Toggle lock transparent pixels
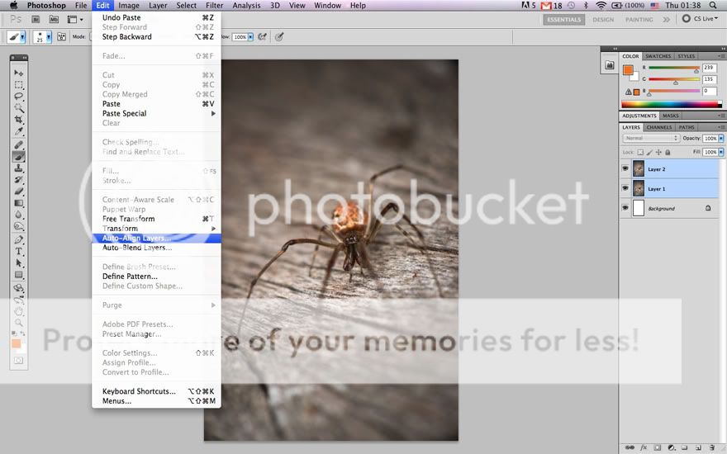This screenshot has height=454, width=727. (640, 152)
